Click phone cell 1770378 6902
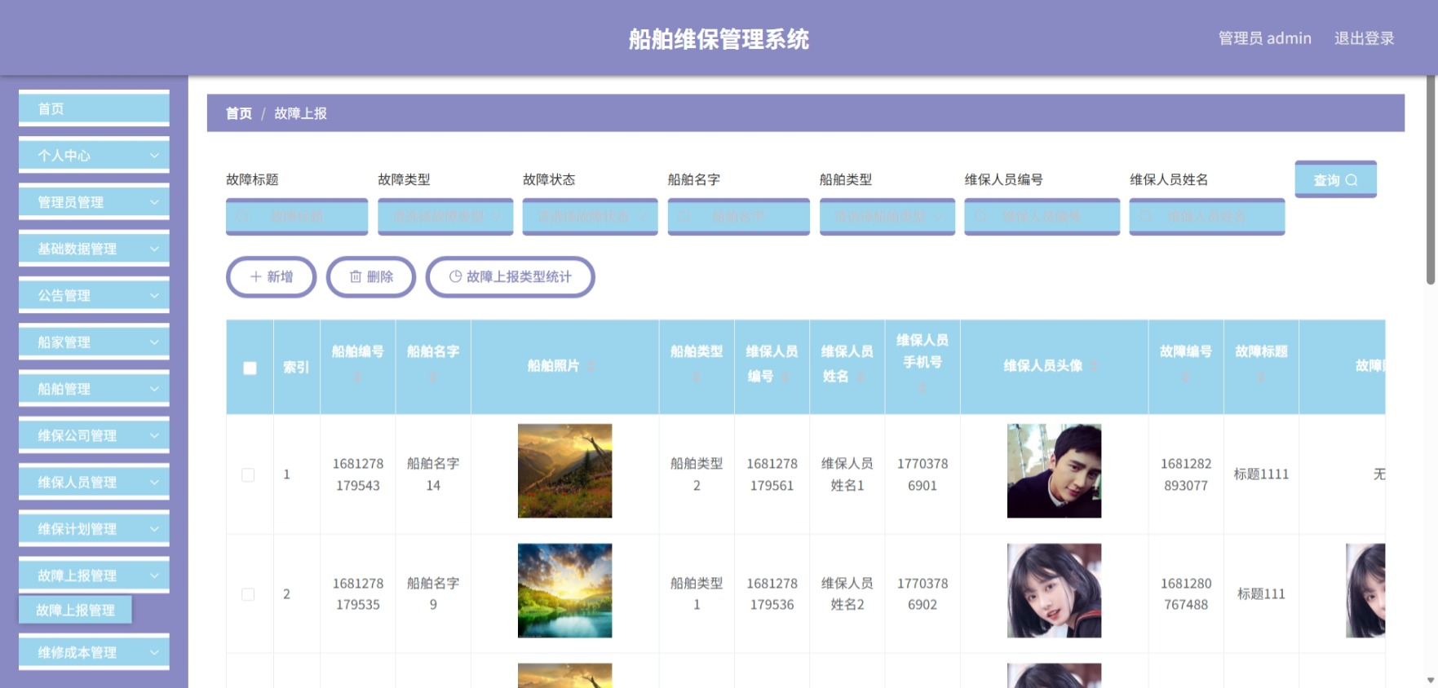The height and width of the screenshot is (688, 1438). tap(923, 594)
